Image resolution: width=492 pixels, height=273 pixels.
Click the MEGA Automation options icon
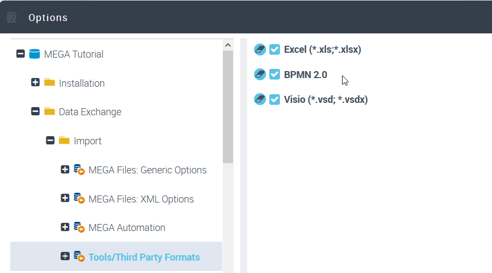(79, 227)
